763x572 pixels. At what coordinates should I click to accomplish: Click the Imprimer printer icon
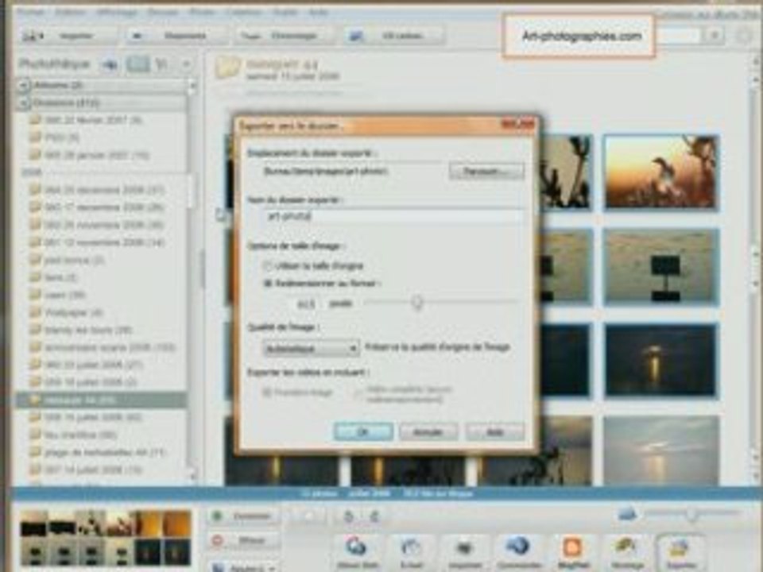[464, 547]
